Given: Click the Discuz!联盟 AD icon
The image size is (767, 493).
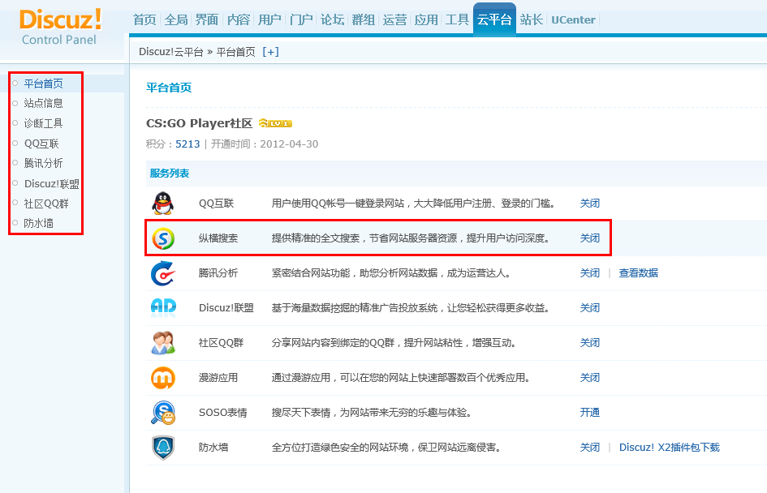Looking at the screenshot, I should pyautogui.click(x=163, y=308).
